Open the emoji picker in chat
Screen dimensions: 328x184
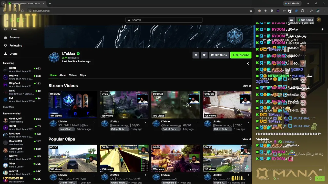(x=320, y=170)
